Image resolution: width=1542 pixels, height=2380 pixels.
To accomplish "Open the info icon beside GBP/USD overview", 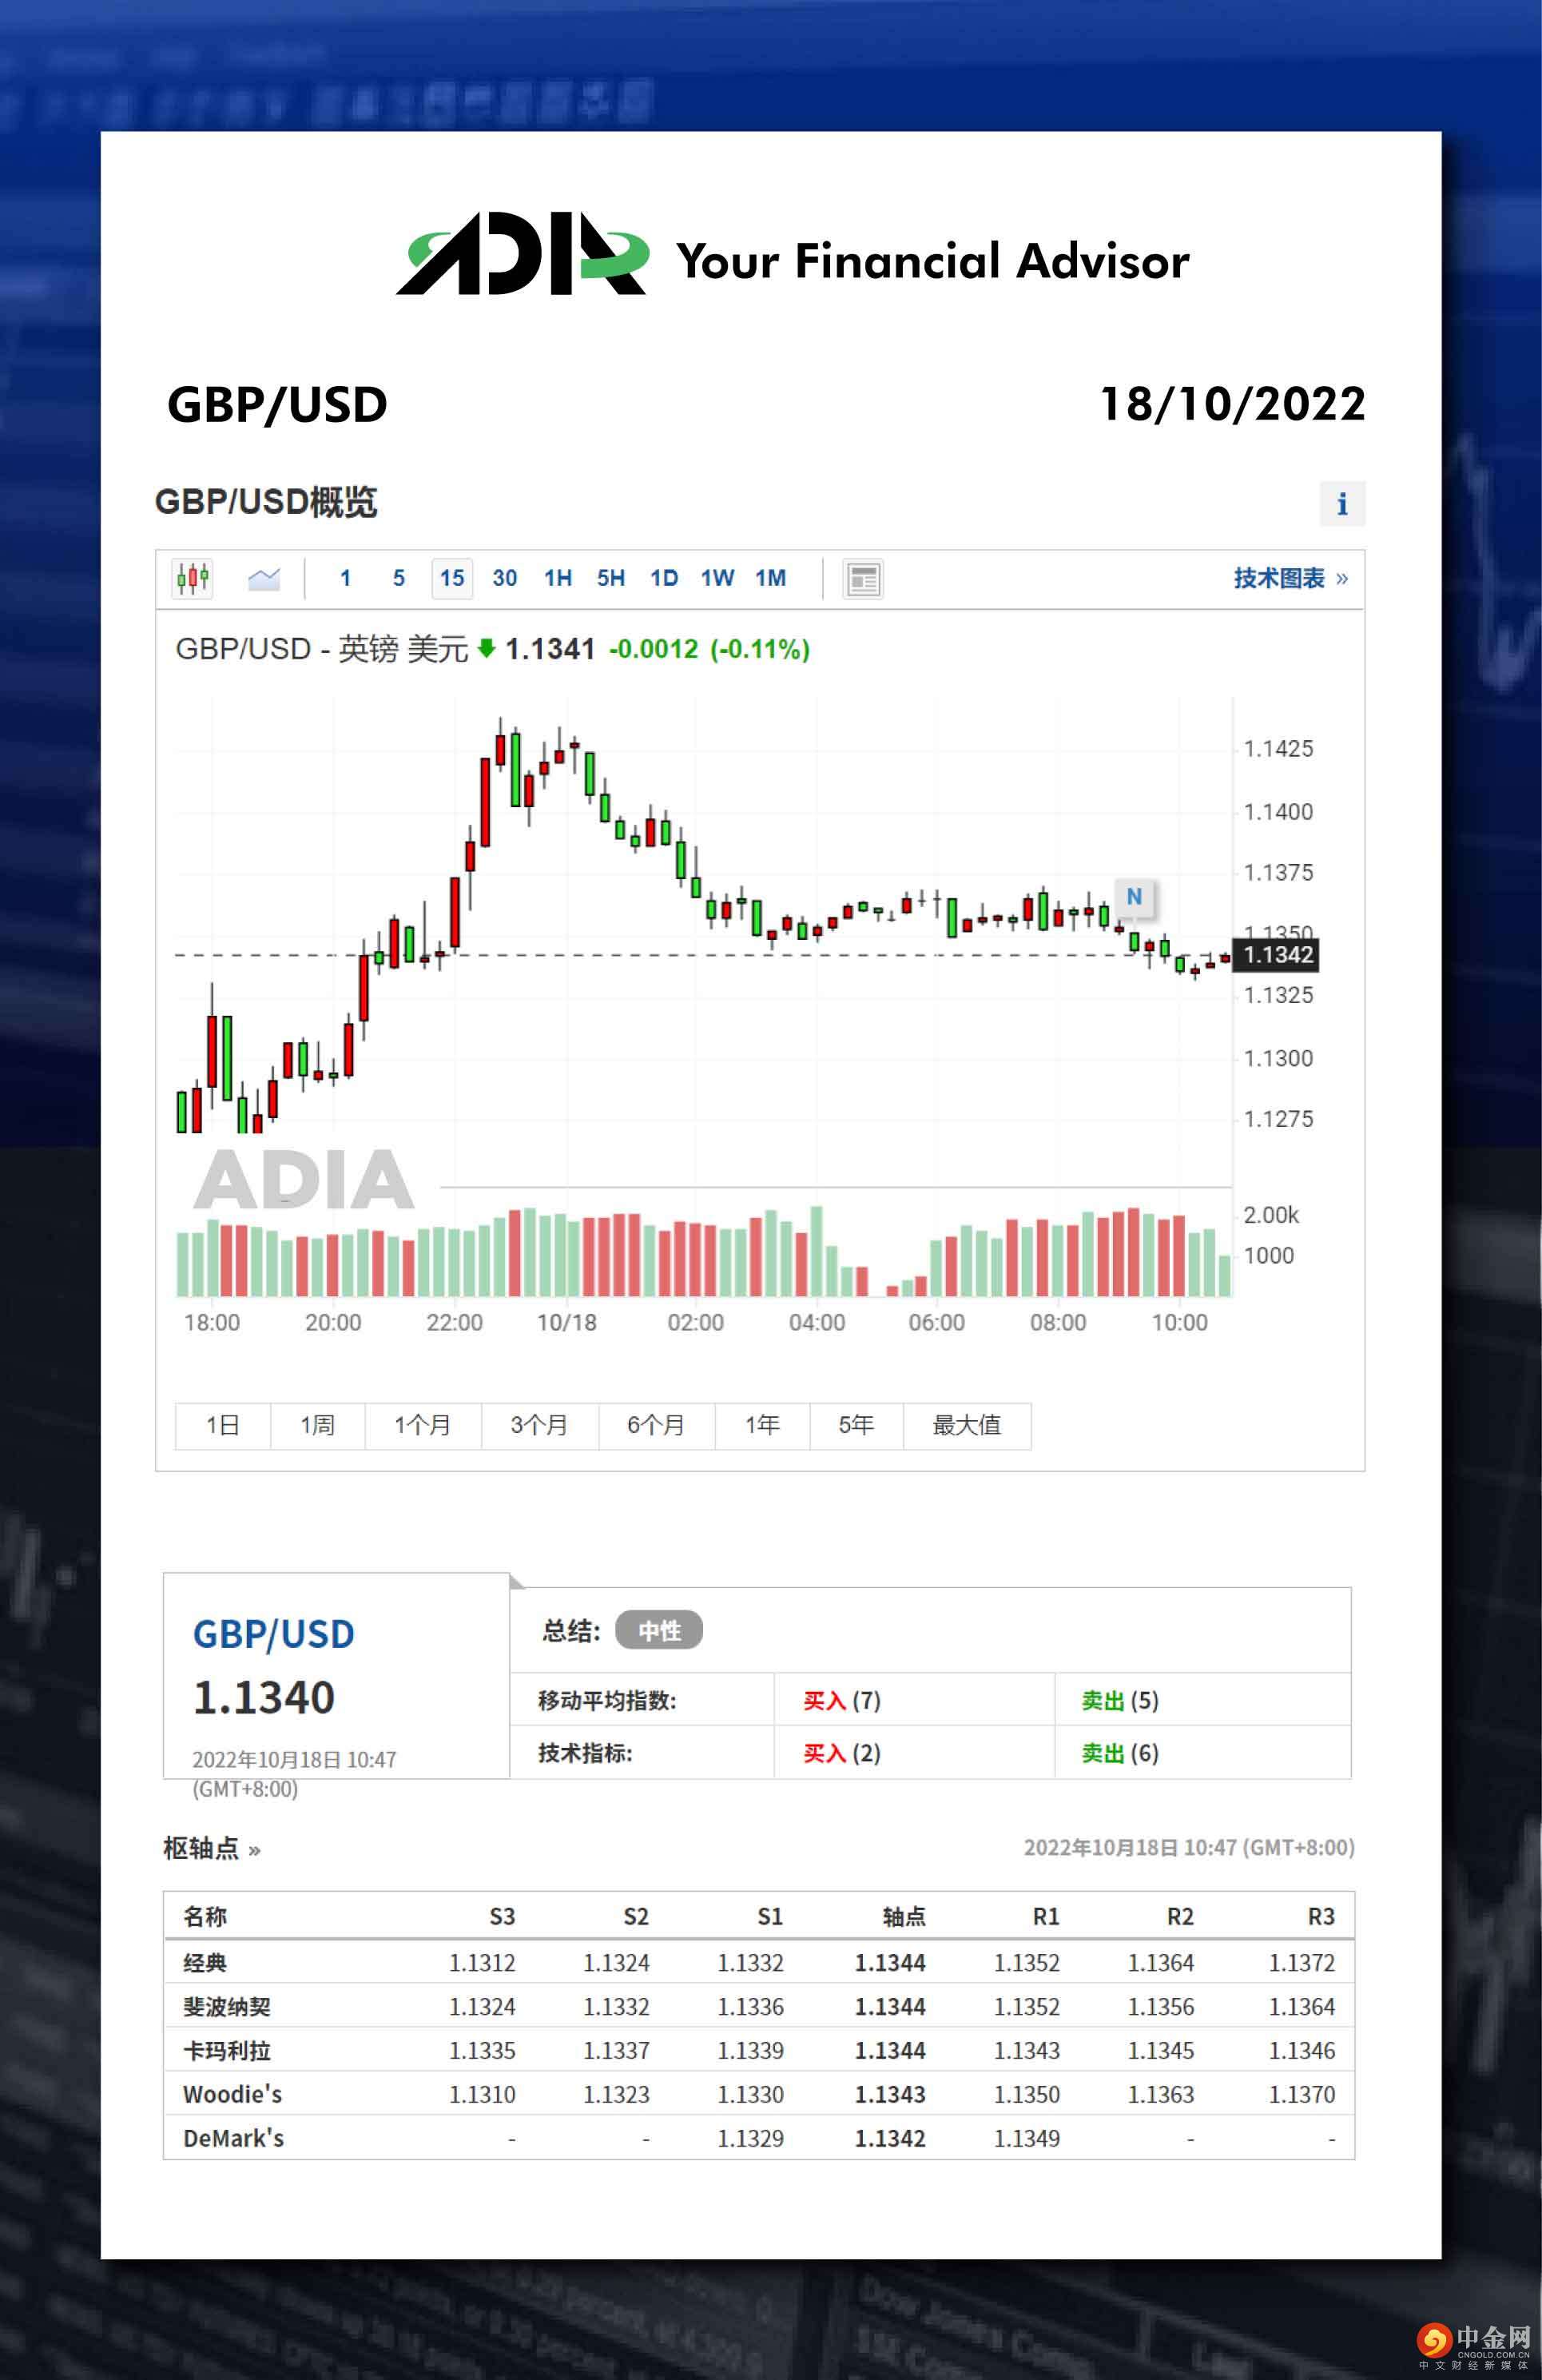I will pos(1342,504).
